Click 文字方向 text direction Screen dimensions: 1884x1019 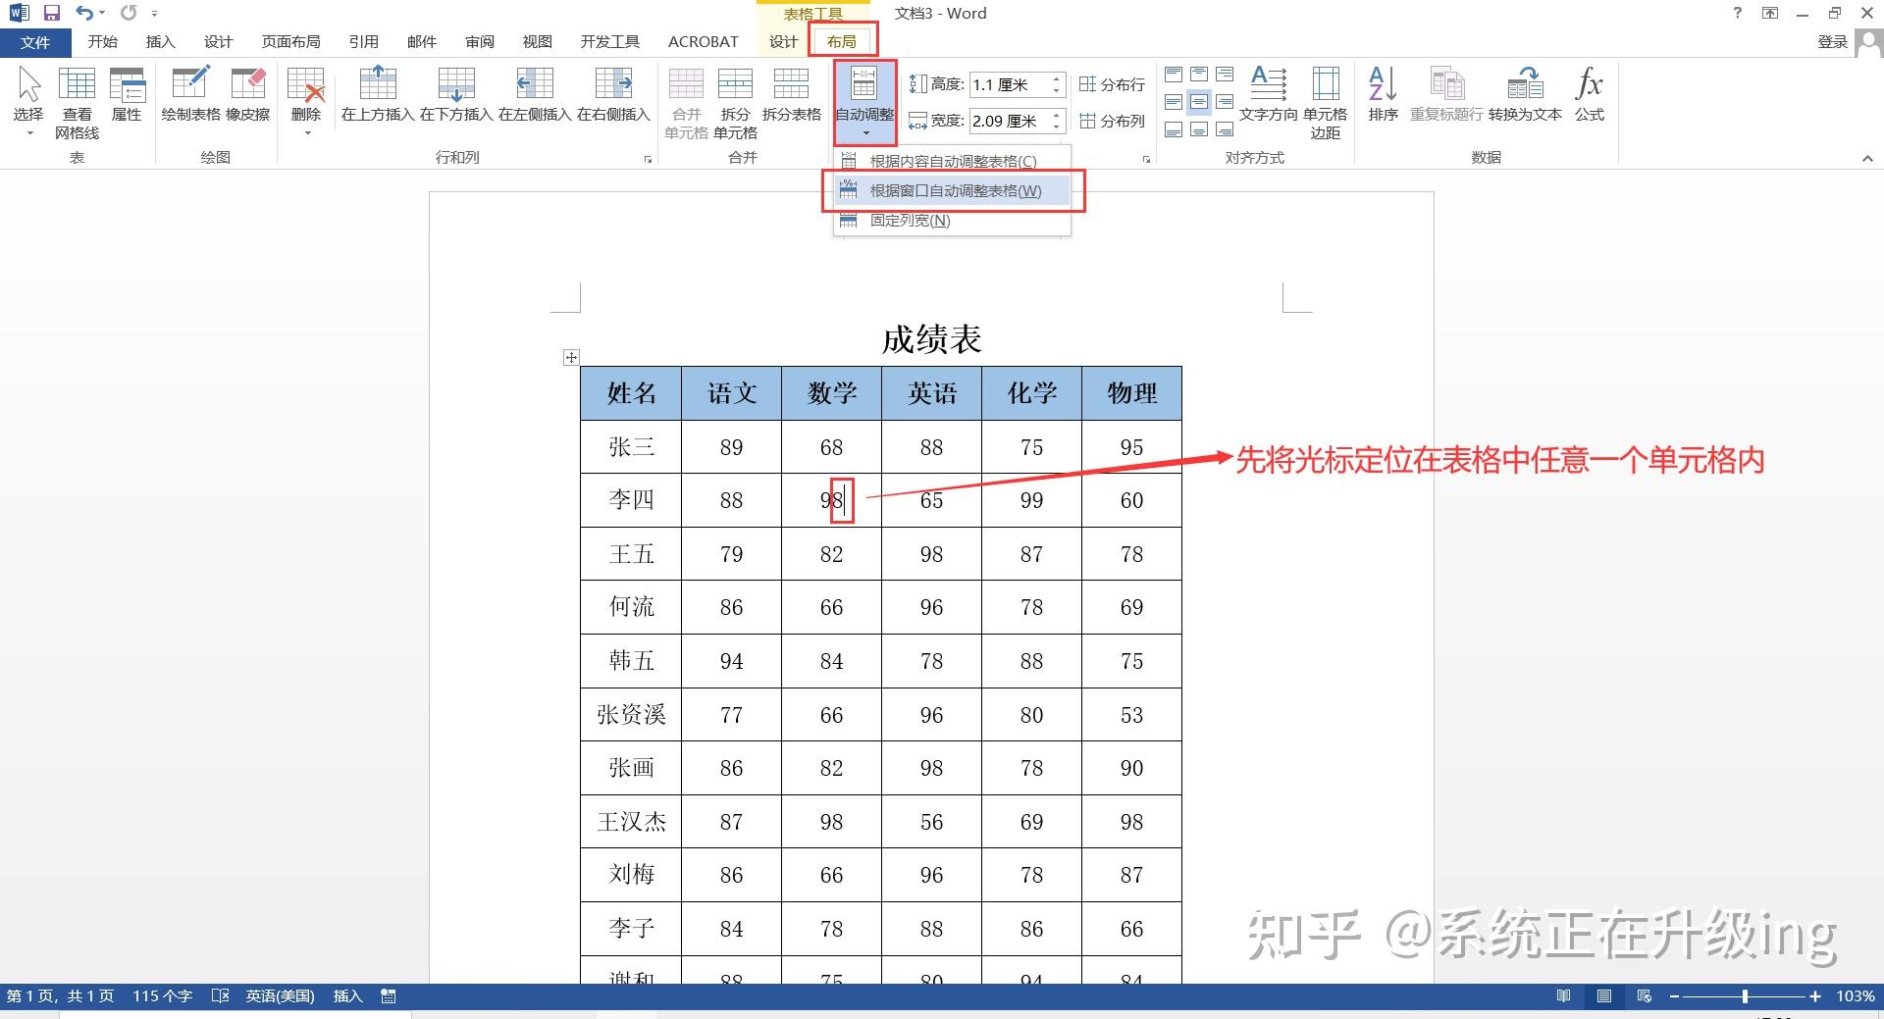1268,95
